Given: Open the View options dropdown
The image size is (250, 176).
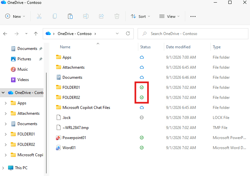Looking at the screenshot, I should (169, 16).
